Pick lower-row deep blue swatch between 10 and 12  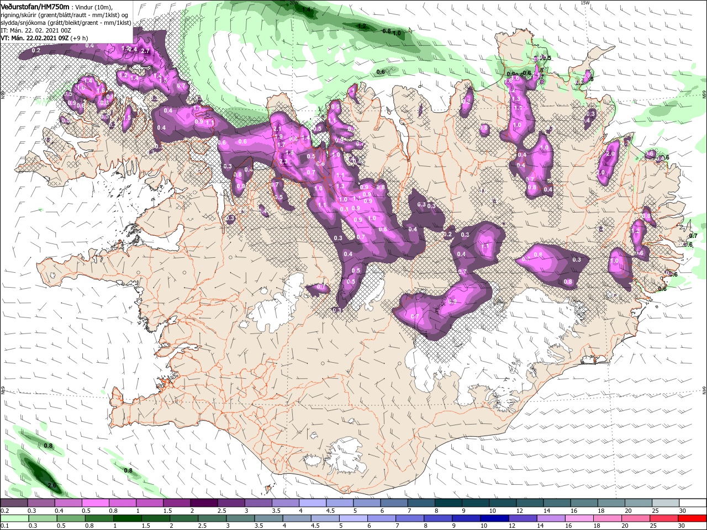pos(495,518)
